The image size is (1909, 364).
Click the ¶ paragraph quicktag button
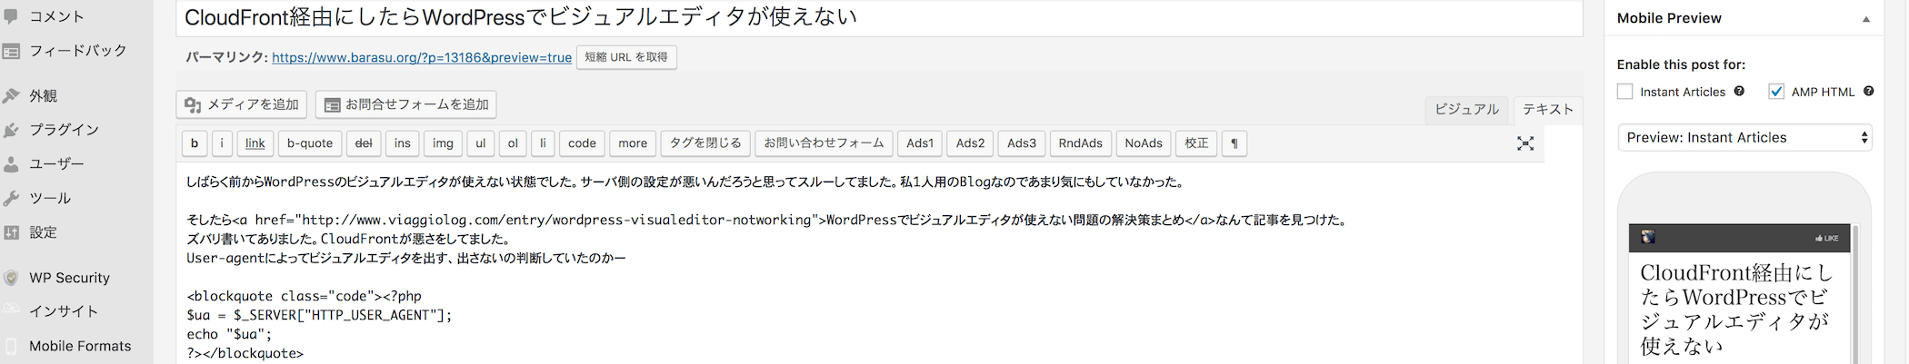(1234, 143)
